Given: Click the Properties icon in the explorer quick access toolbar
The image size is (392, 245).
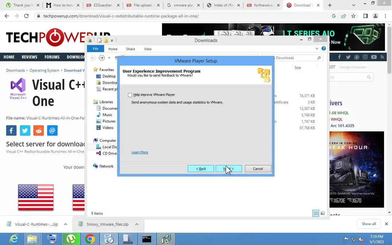Looking at the screenshot, I should pos(100,40).
